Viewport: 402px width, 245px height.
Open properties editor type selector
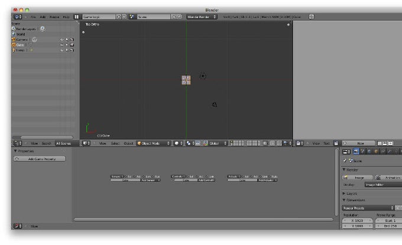point(346,152)
